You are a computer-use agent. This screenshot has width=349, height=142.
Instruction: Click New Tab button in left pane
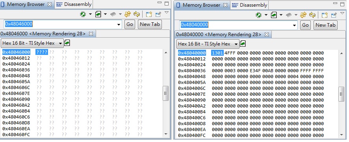coord(150,24)
